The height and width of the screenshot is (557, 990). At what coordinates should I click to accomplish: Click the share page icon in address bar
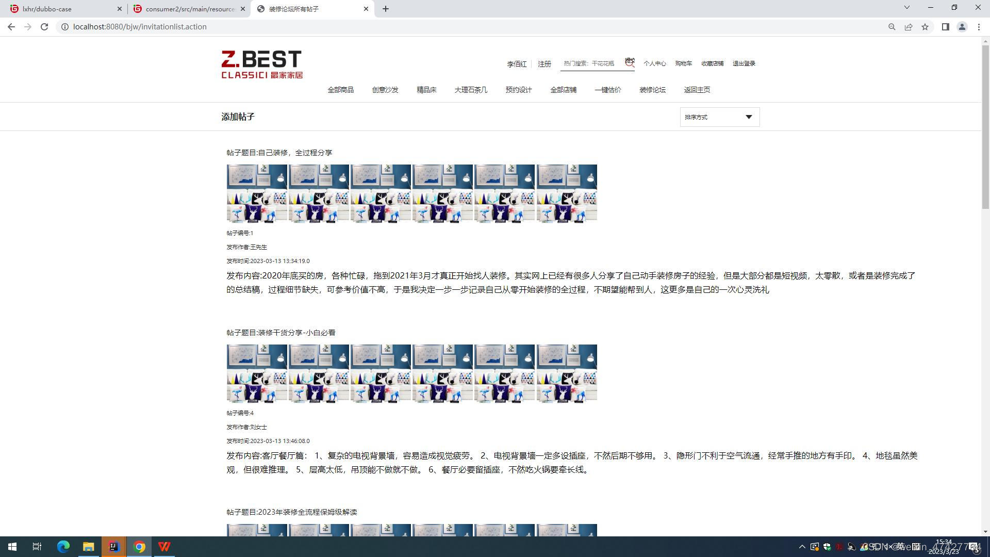(x=909, y=27)
